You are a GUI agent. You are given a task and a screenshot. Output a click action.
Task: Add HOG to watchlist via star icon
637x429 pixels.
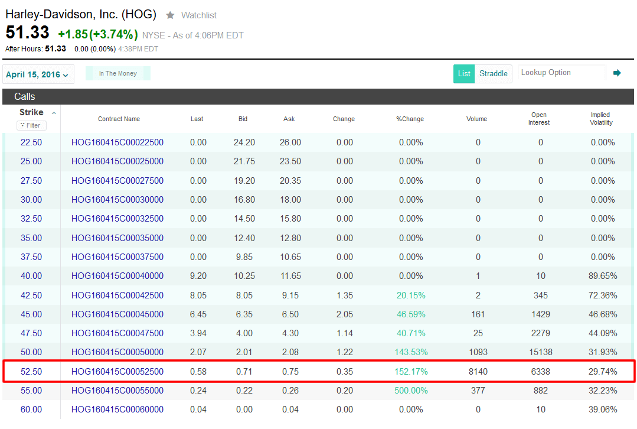click(170, 15)
